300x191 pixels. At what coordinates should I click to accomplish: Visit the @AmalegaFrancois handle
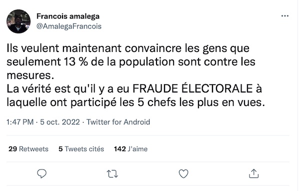[69, 26]
